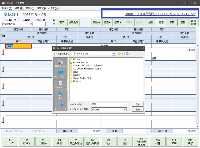Click the F10 付箋 button
Viewport: 200px width, 148px height.
(x=158, y=142)
